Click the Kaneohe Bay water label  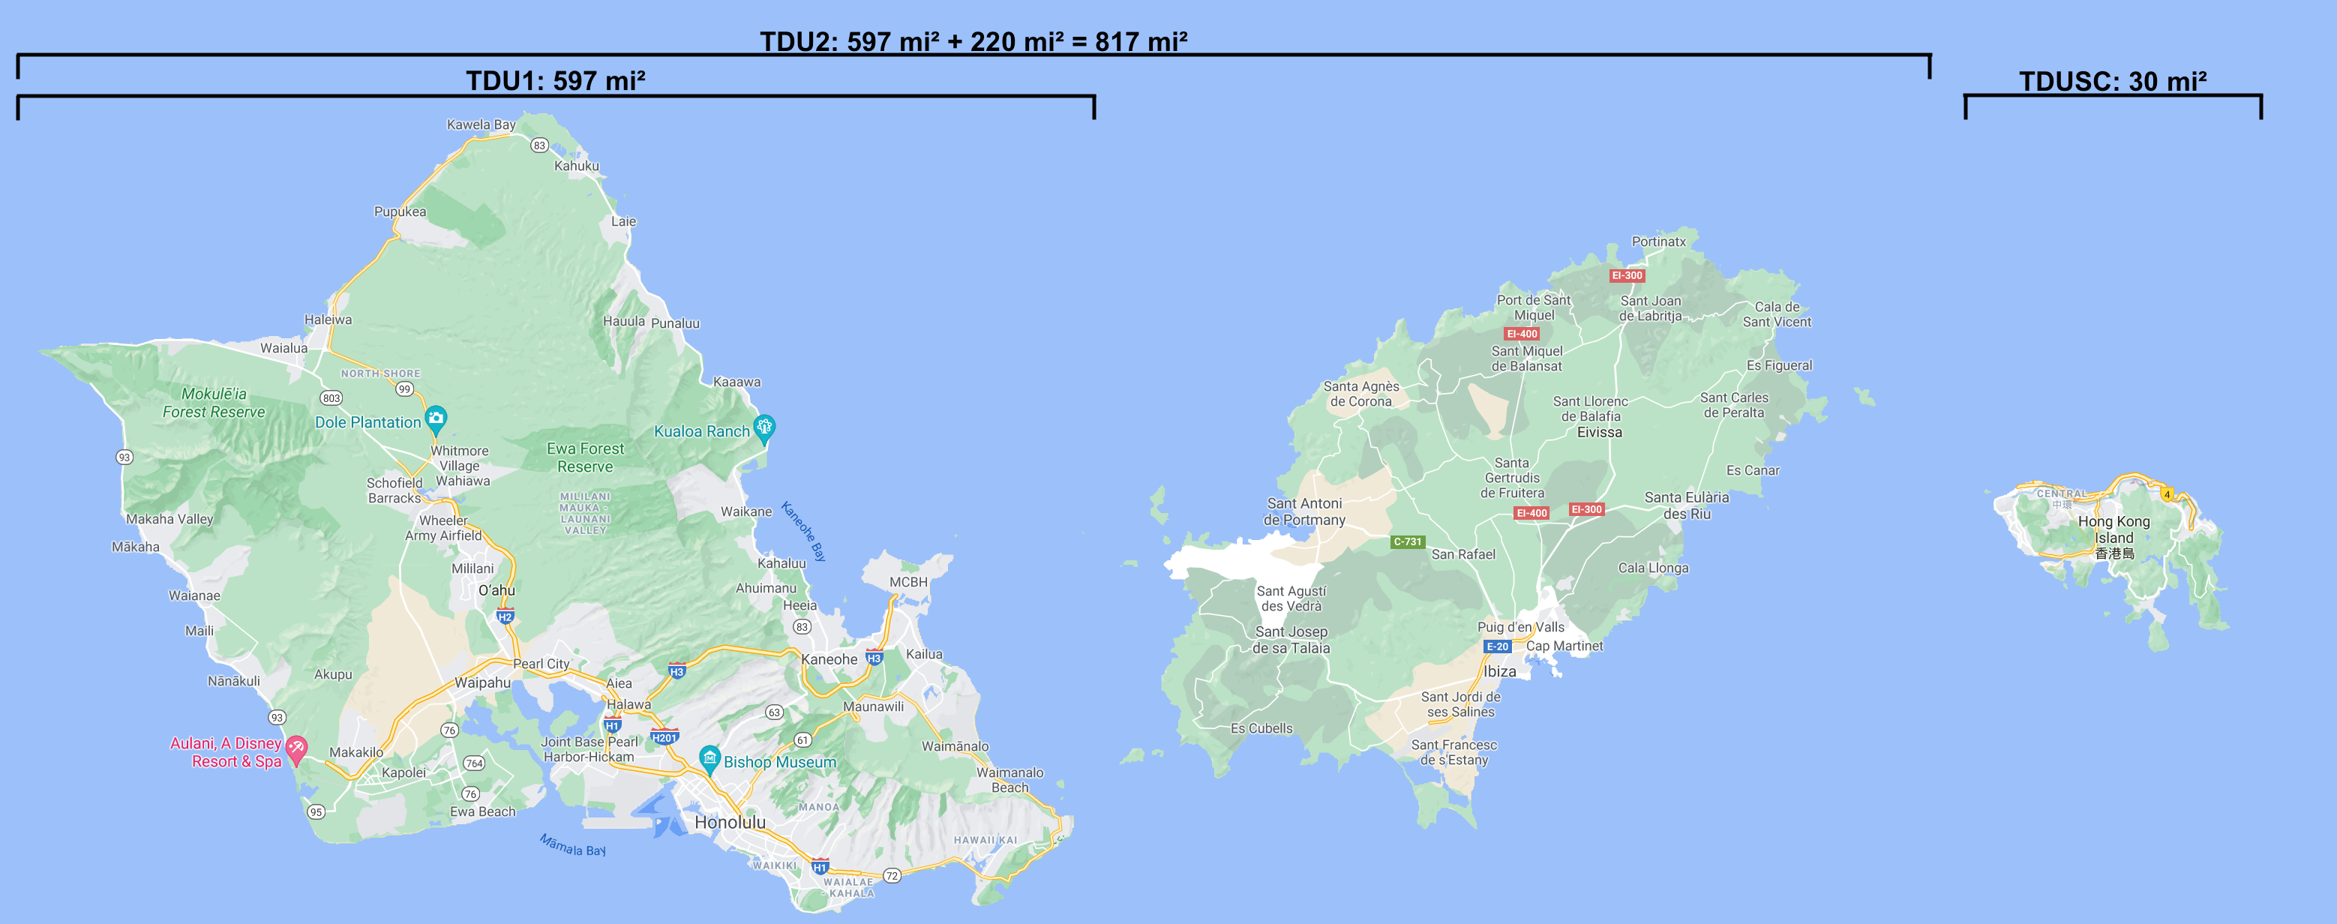[804, 531]
